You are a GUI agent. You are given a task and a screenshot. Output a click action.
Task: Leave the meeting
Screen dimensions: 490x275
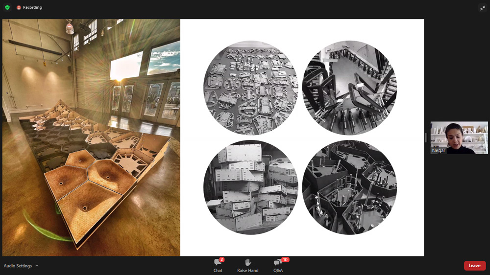474,266
